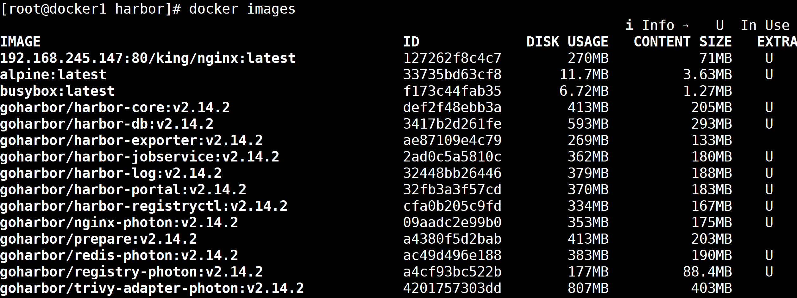The width and height of the screenshot is (797, 298).
Task: Click the U flag on the alpine:latest row
Action: pos(769,75)
